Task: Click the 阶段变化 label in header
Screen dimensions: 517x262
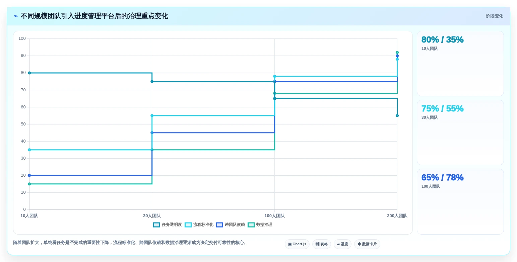Action: [x=495, y=16]
